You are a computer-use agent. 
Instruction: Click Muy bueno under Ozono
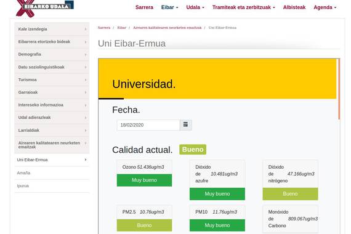[144, 180]
